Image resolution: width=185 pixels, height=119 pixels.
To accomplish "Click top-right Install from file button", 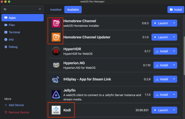I will (176, 10).
